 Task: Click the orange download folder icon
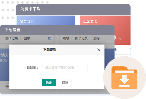point(124,77)
